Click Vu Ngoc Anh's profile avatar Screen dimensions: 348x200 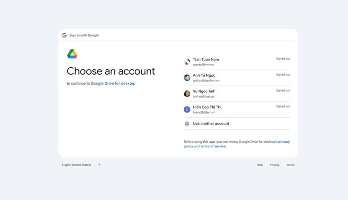coord(187,94)
